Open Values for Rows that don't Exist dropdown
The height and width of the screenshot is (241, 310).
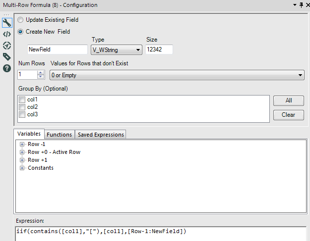177,75
